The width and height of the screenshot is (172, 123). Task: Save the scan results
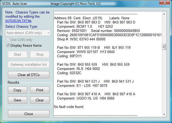click(17, 100)
